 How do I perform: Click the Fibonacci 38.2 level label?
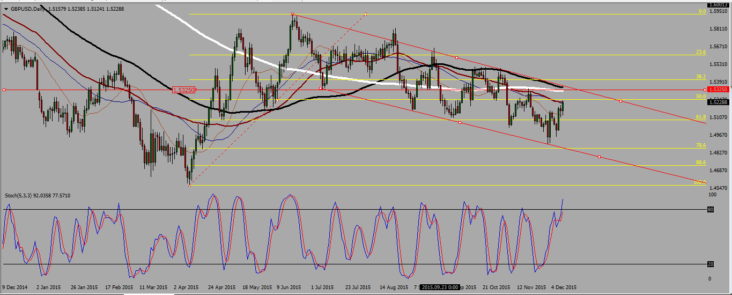(x=700, y=77)
